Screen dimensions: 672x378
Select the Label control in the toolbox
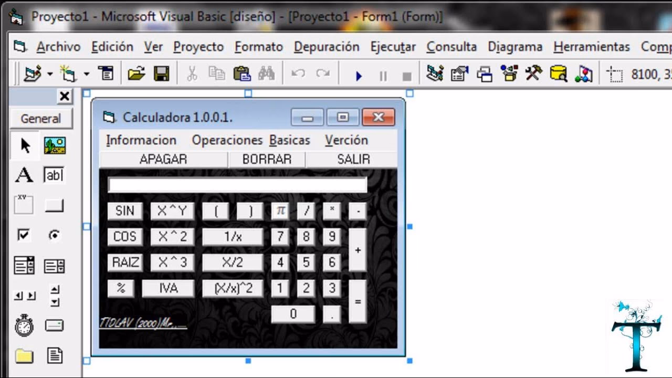point(25,175)
